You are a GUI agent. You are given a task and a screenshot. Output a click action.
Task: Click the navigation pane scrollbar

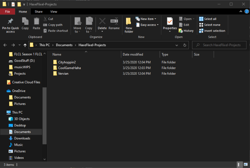click(45, 116)
